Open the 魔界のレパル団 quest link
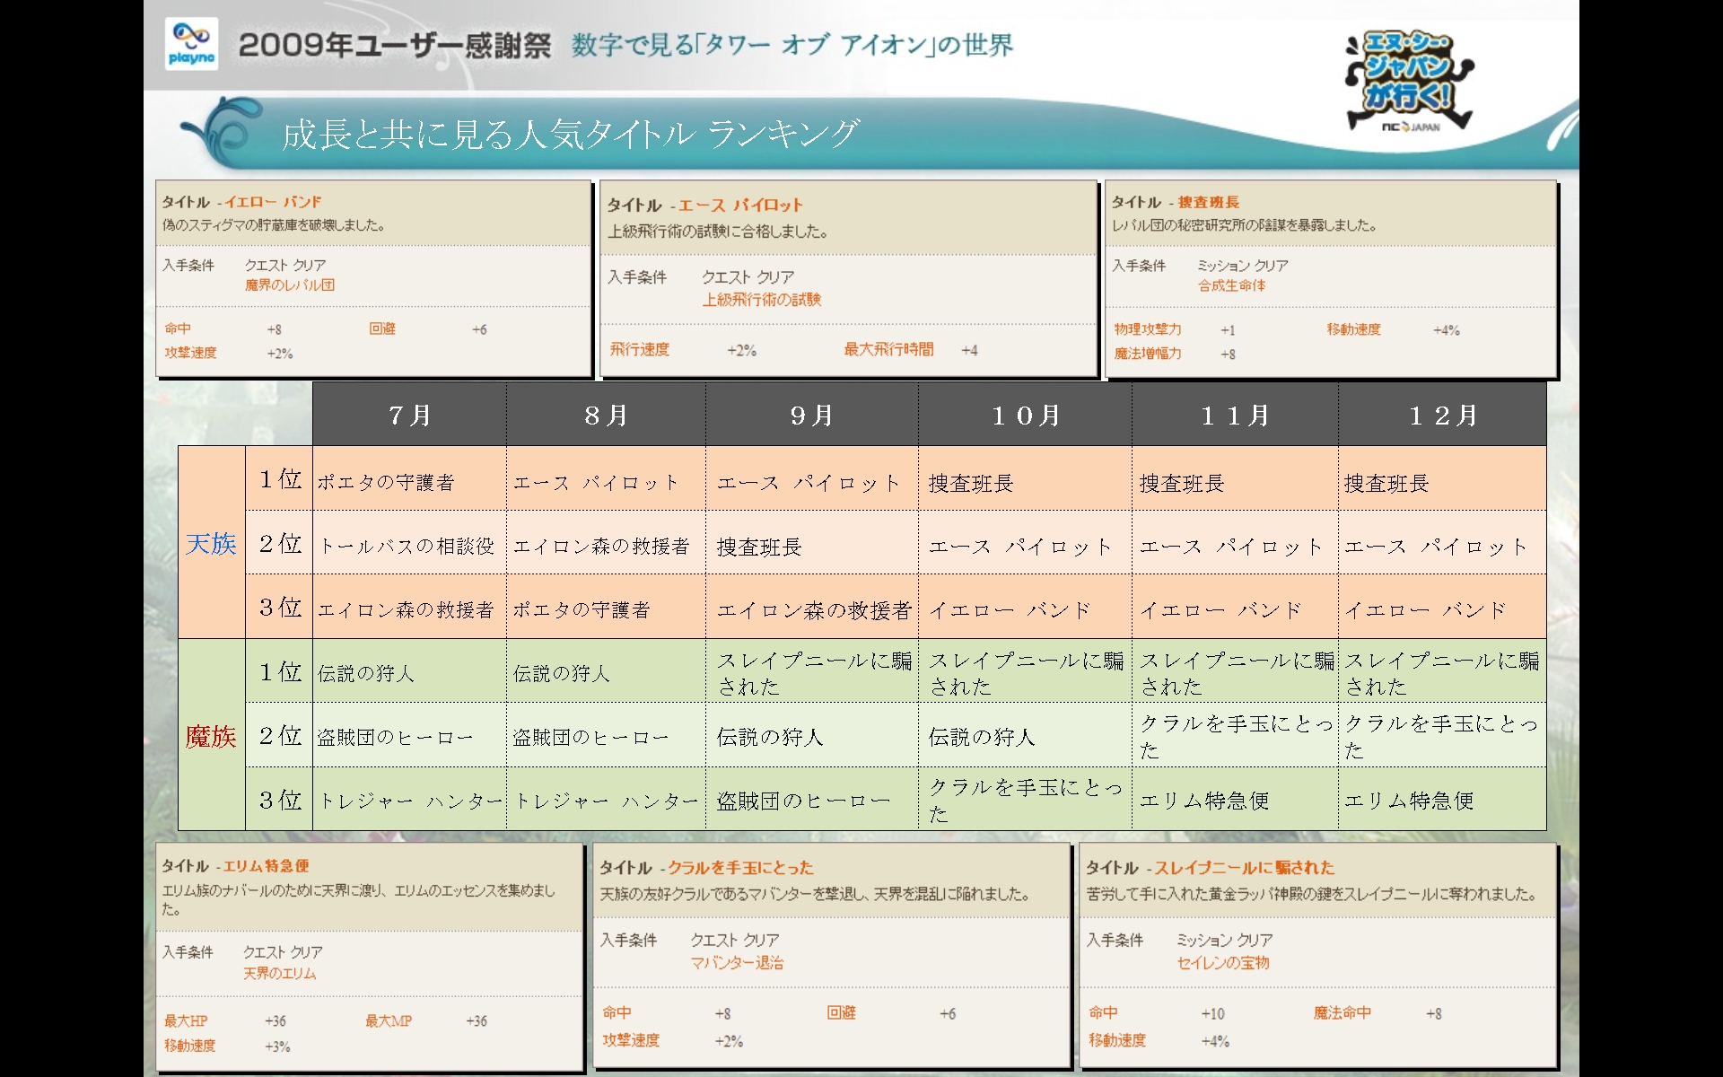Screen dimensions: 1723x1077 coord(289,285)
